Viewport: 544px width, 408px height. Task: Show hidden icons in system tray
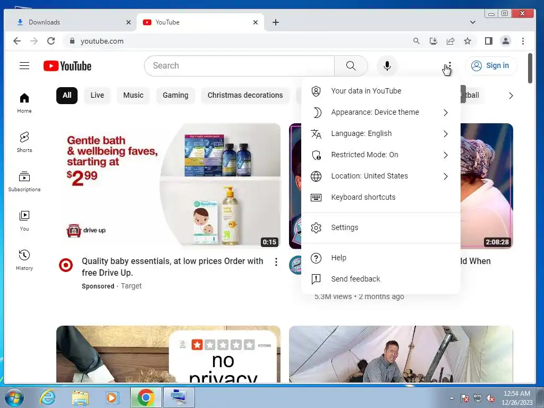[452, 398]
